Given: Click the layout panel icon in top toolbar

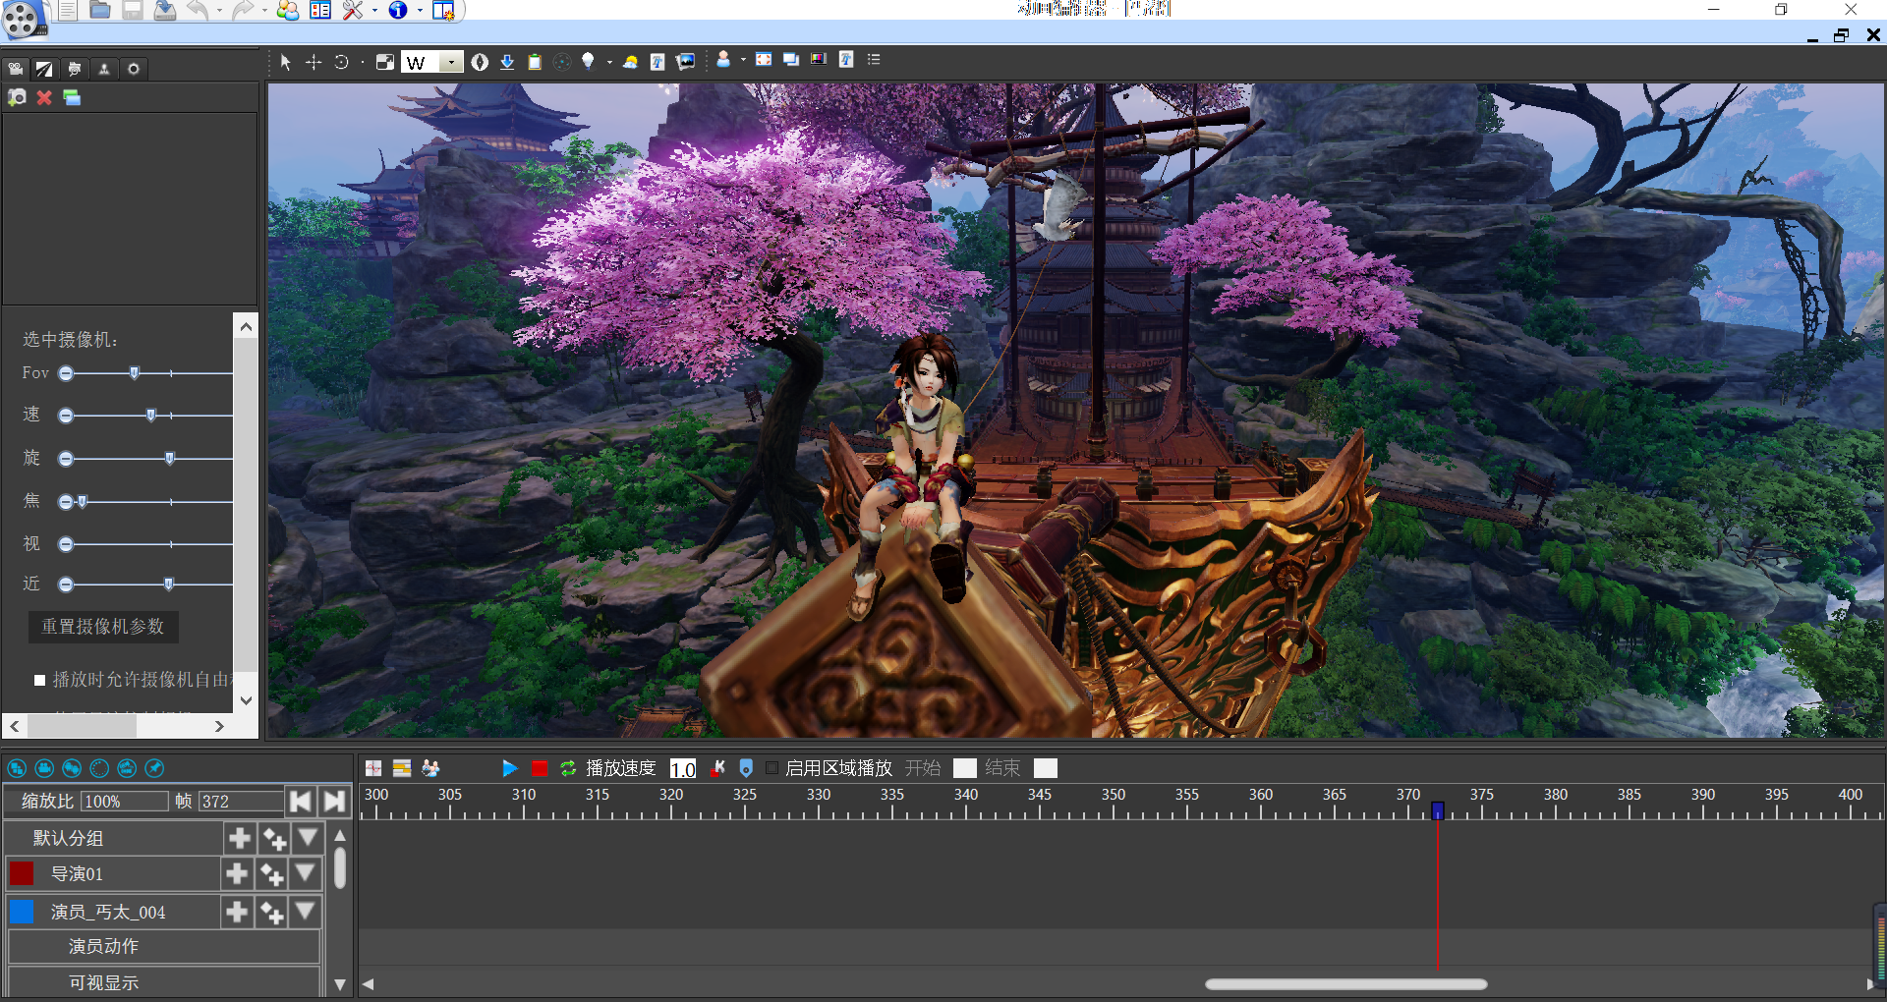Looking at the screenshot, I should click(x=320, y=10).
